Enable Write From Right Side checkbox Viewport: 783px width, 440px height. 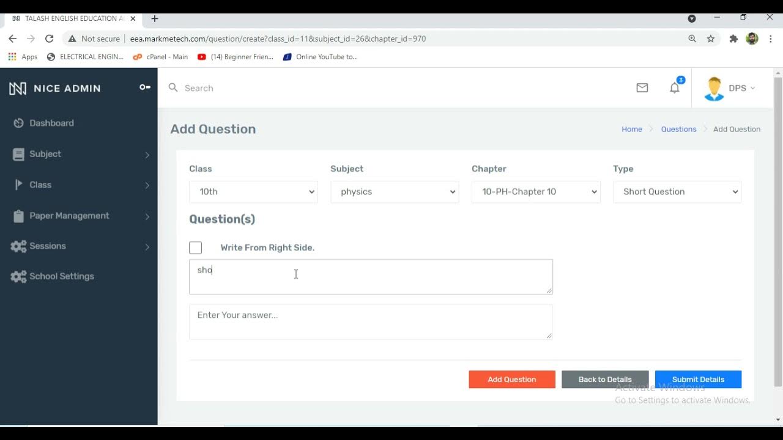tap(196, 248)
